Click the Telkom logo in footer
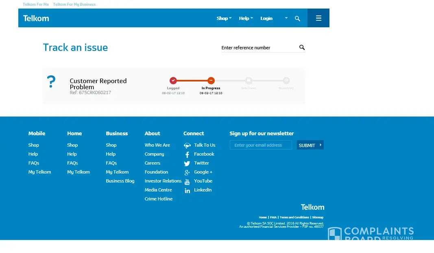This screenshot has height=253, width=434. [312, 207]
